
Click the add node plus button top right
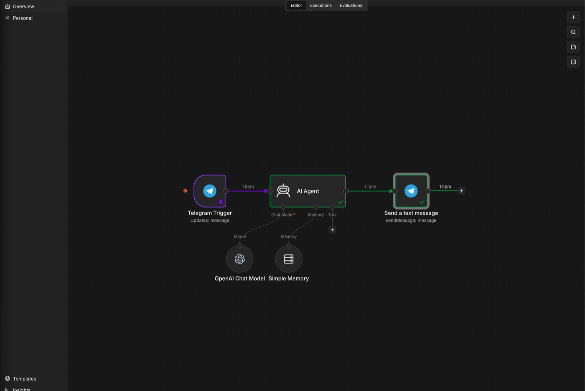(573, 17)
